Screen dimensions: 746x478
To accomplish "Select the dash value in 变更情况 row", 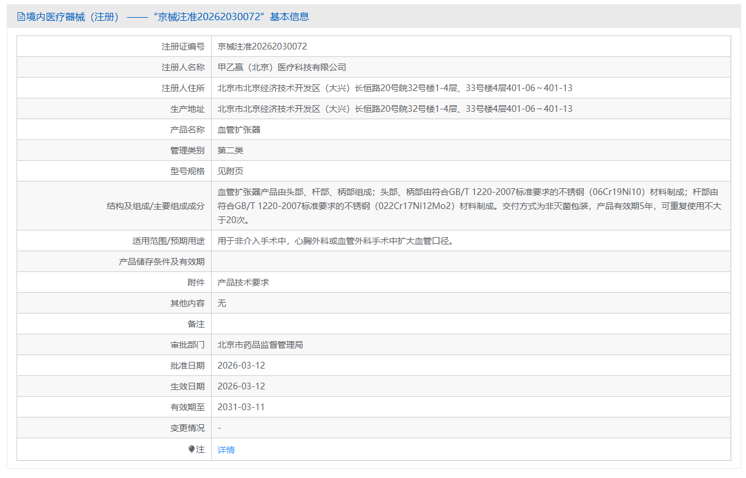I will [220, 428].
